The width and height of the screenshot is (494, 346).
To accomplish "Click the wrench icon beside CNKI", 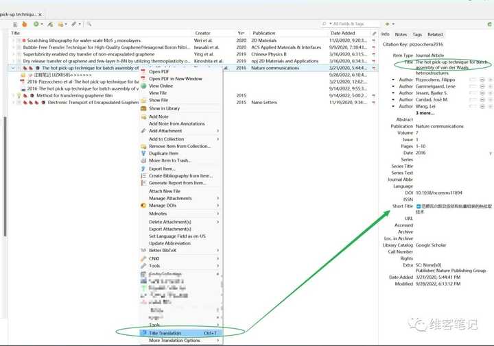I will [x=143, y=258].
